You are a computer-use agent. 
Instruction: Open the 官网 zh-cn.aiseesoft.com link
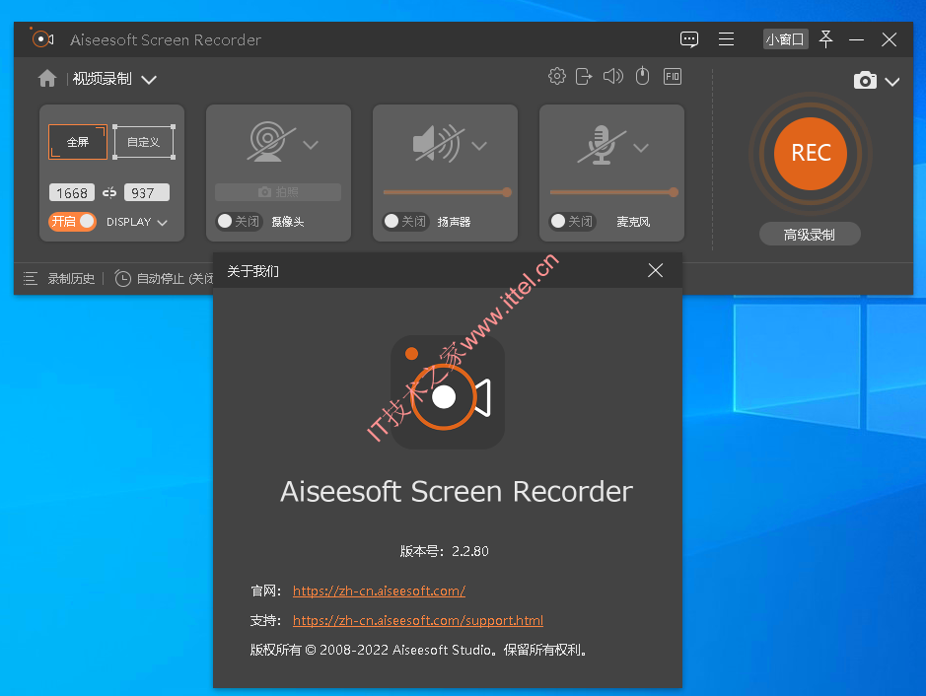pyautogui.click(x=379, y=591)
